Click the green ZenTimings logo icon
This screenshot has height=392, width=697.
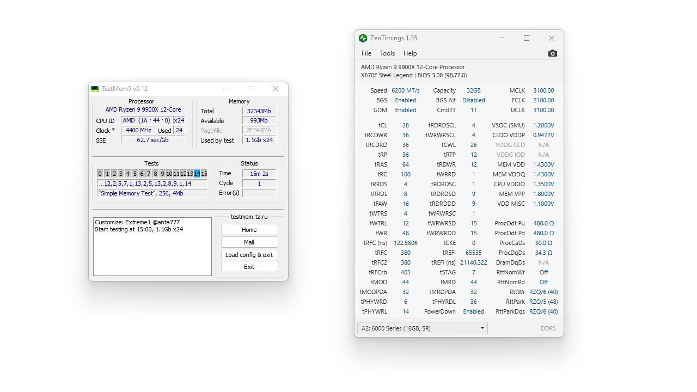(363, 38)
